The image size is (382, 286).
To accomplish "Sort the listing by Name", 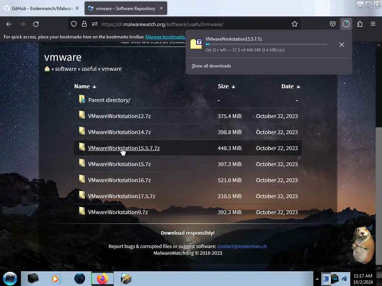I will point(85,86).
